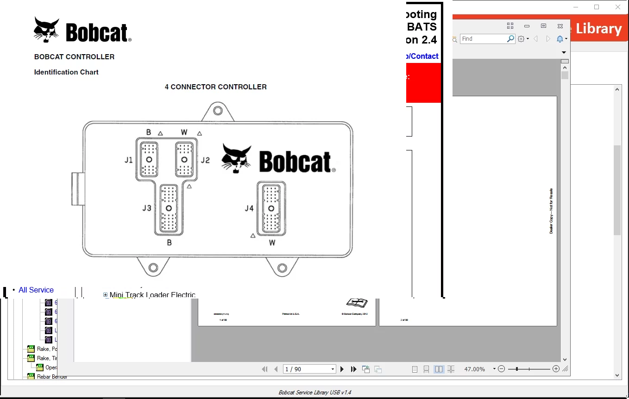Click the All Service link
Image resolution: width=629 pixels, height=399 pixels.
(36, 290)
